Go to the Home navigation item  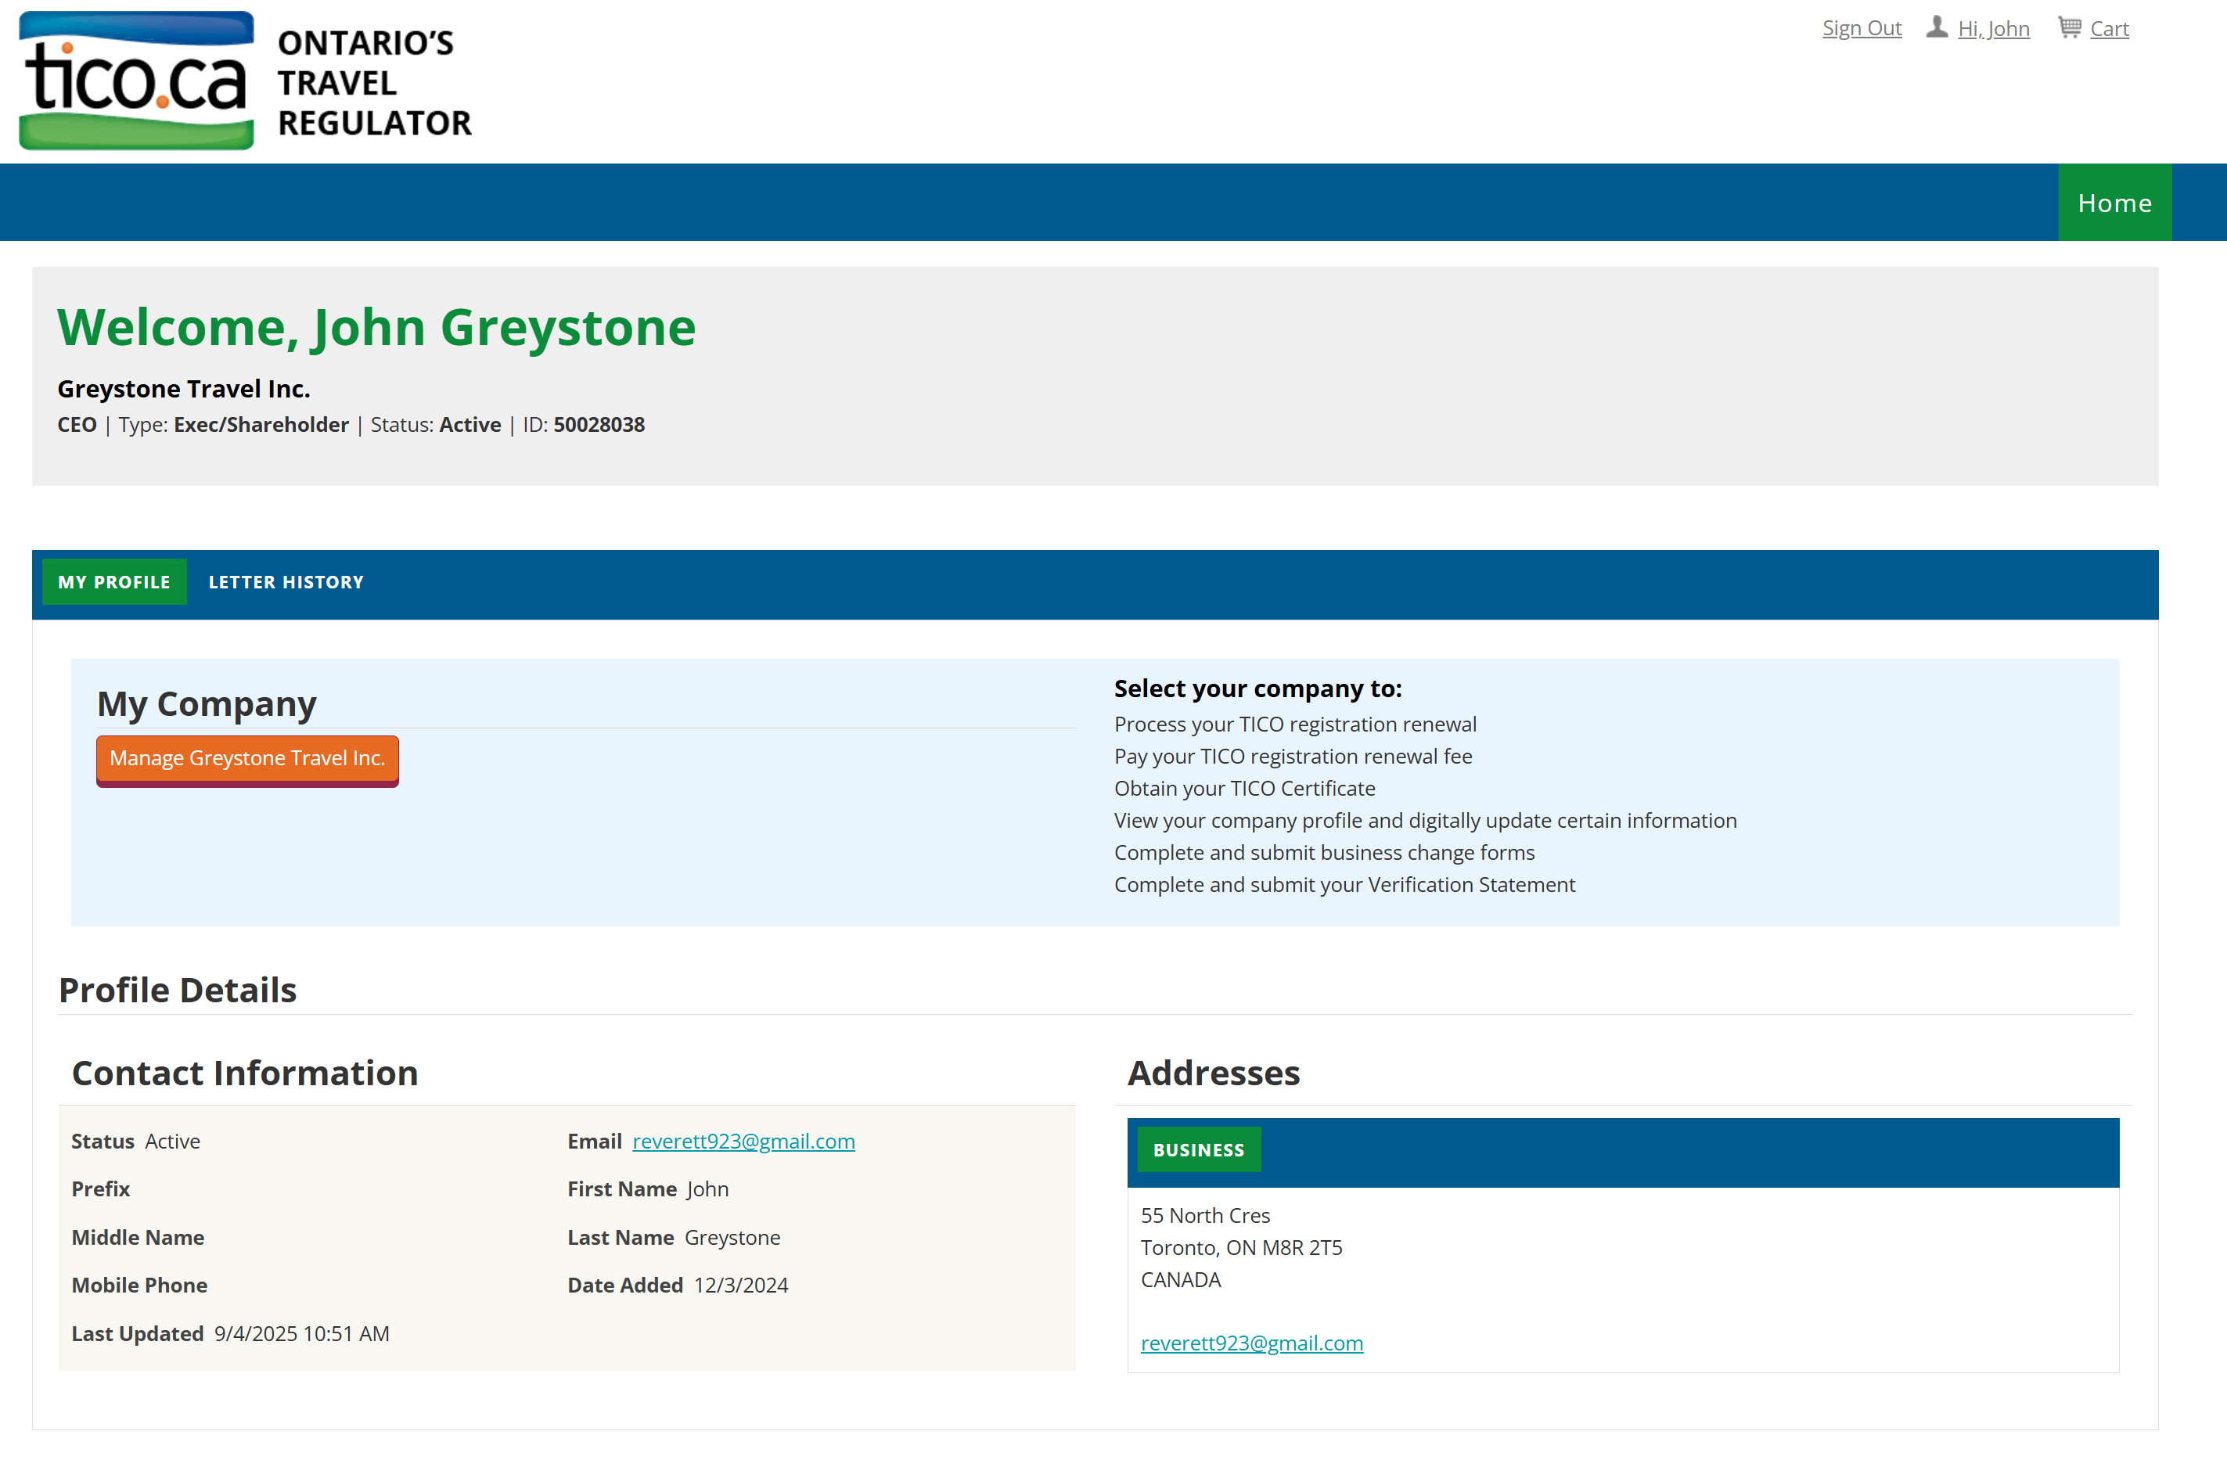tap(2114, 202)
